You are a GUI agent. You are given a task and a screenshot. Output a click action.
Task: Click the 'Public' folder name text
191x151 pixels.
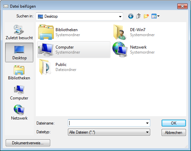pos(61,65)
